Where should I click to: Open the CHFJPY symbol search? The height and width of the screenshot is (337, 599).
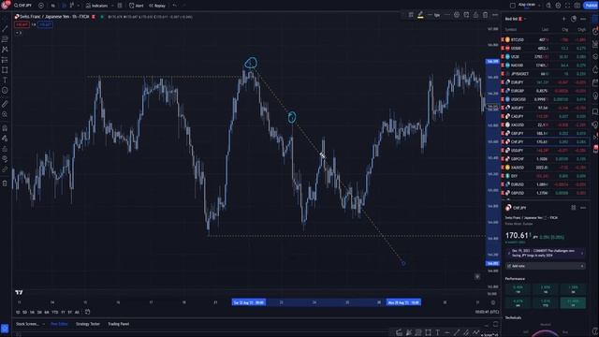click(x=23, y=6)
